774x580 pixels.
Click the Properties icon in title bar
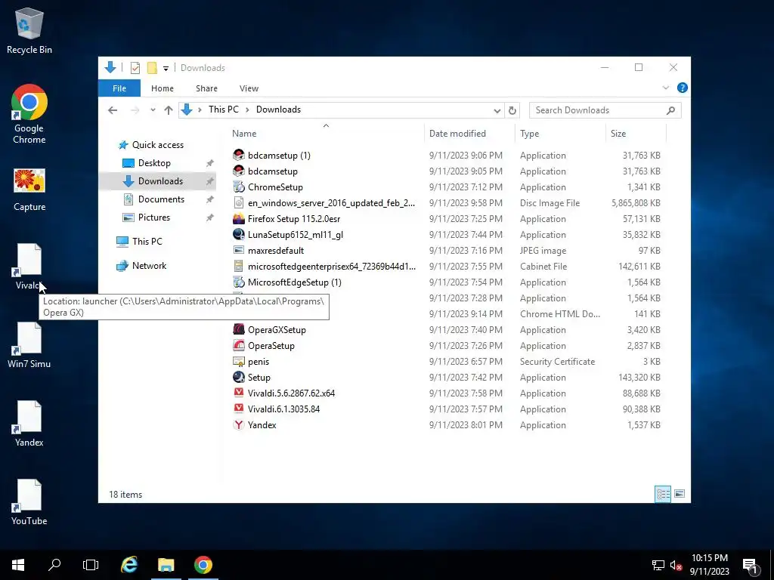[135, 67]
